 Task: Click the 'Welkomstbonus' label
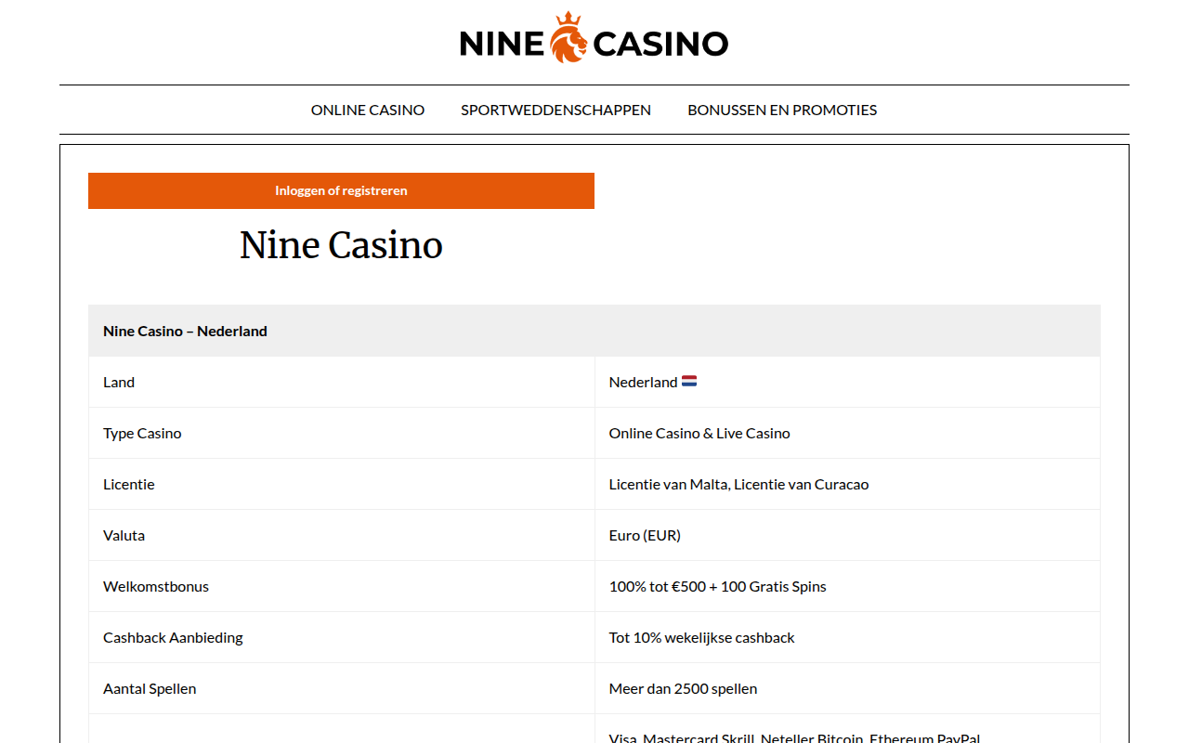(156, 586)
